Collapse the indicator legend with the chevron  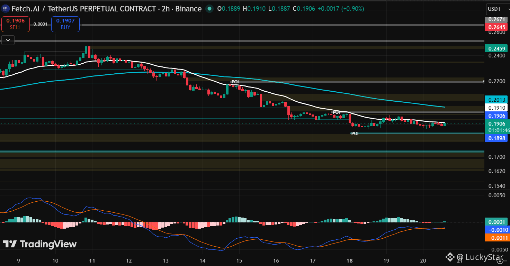(8, 40)
